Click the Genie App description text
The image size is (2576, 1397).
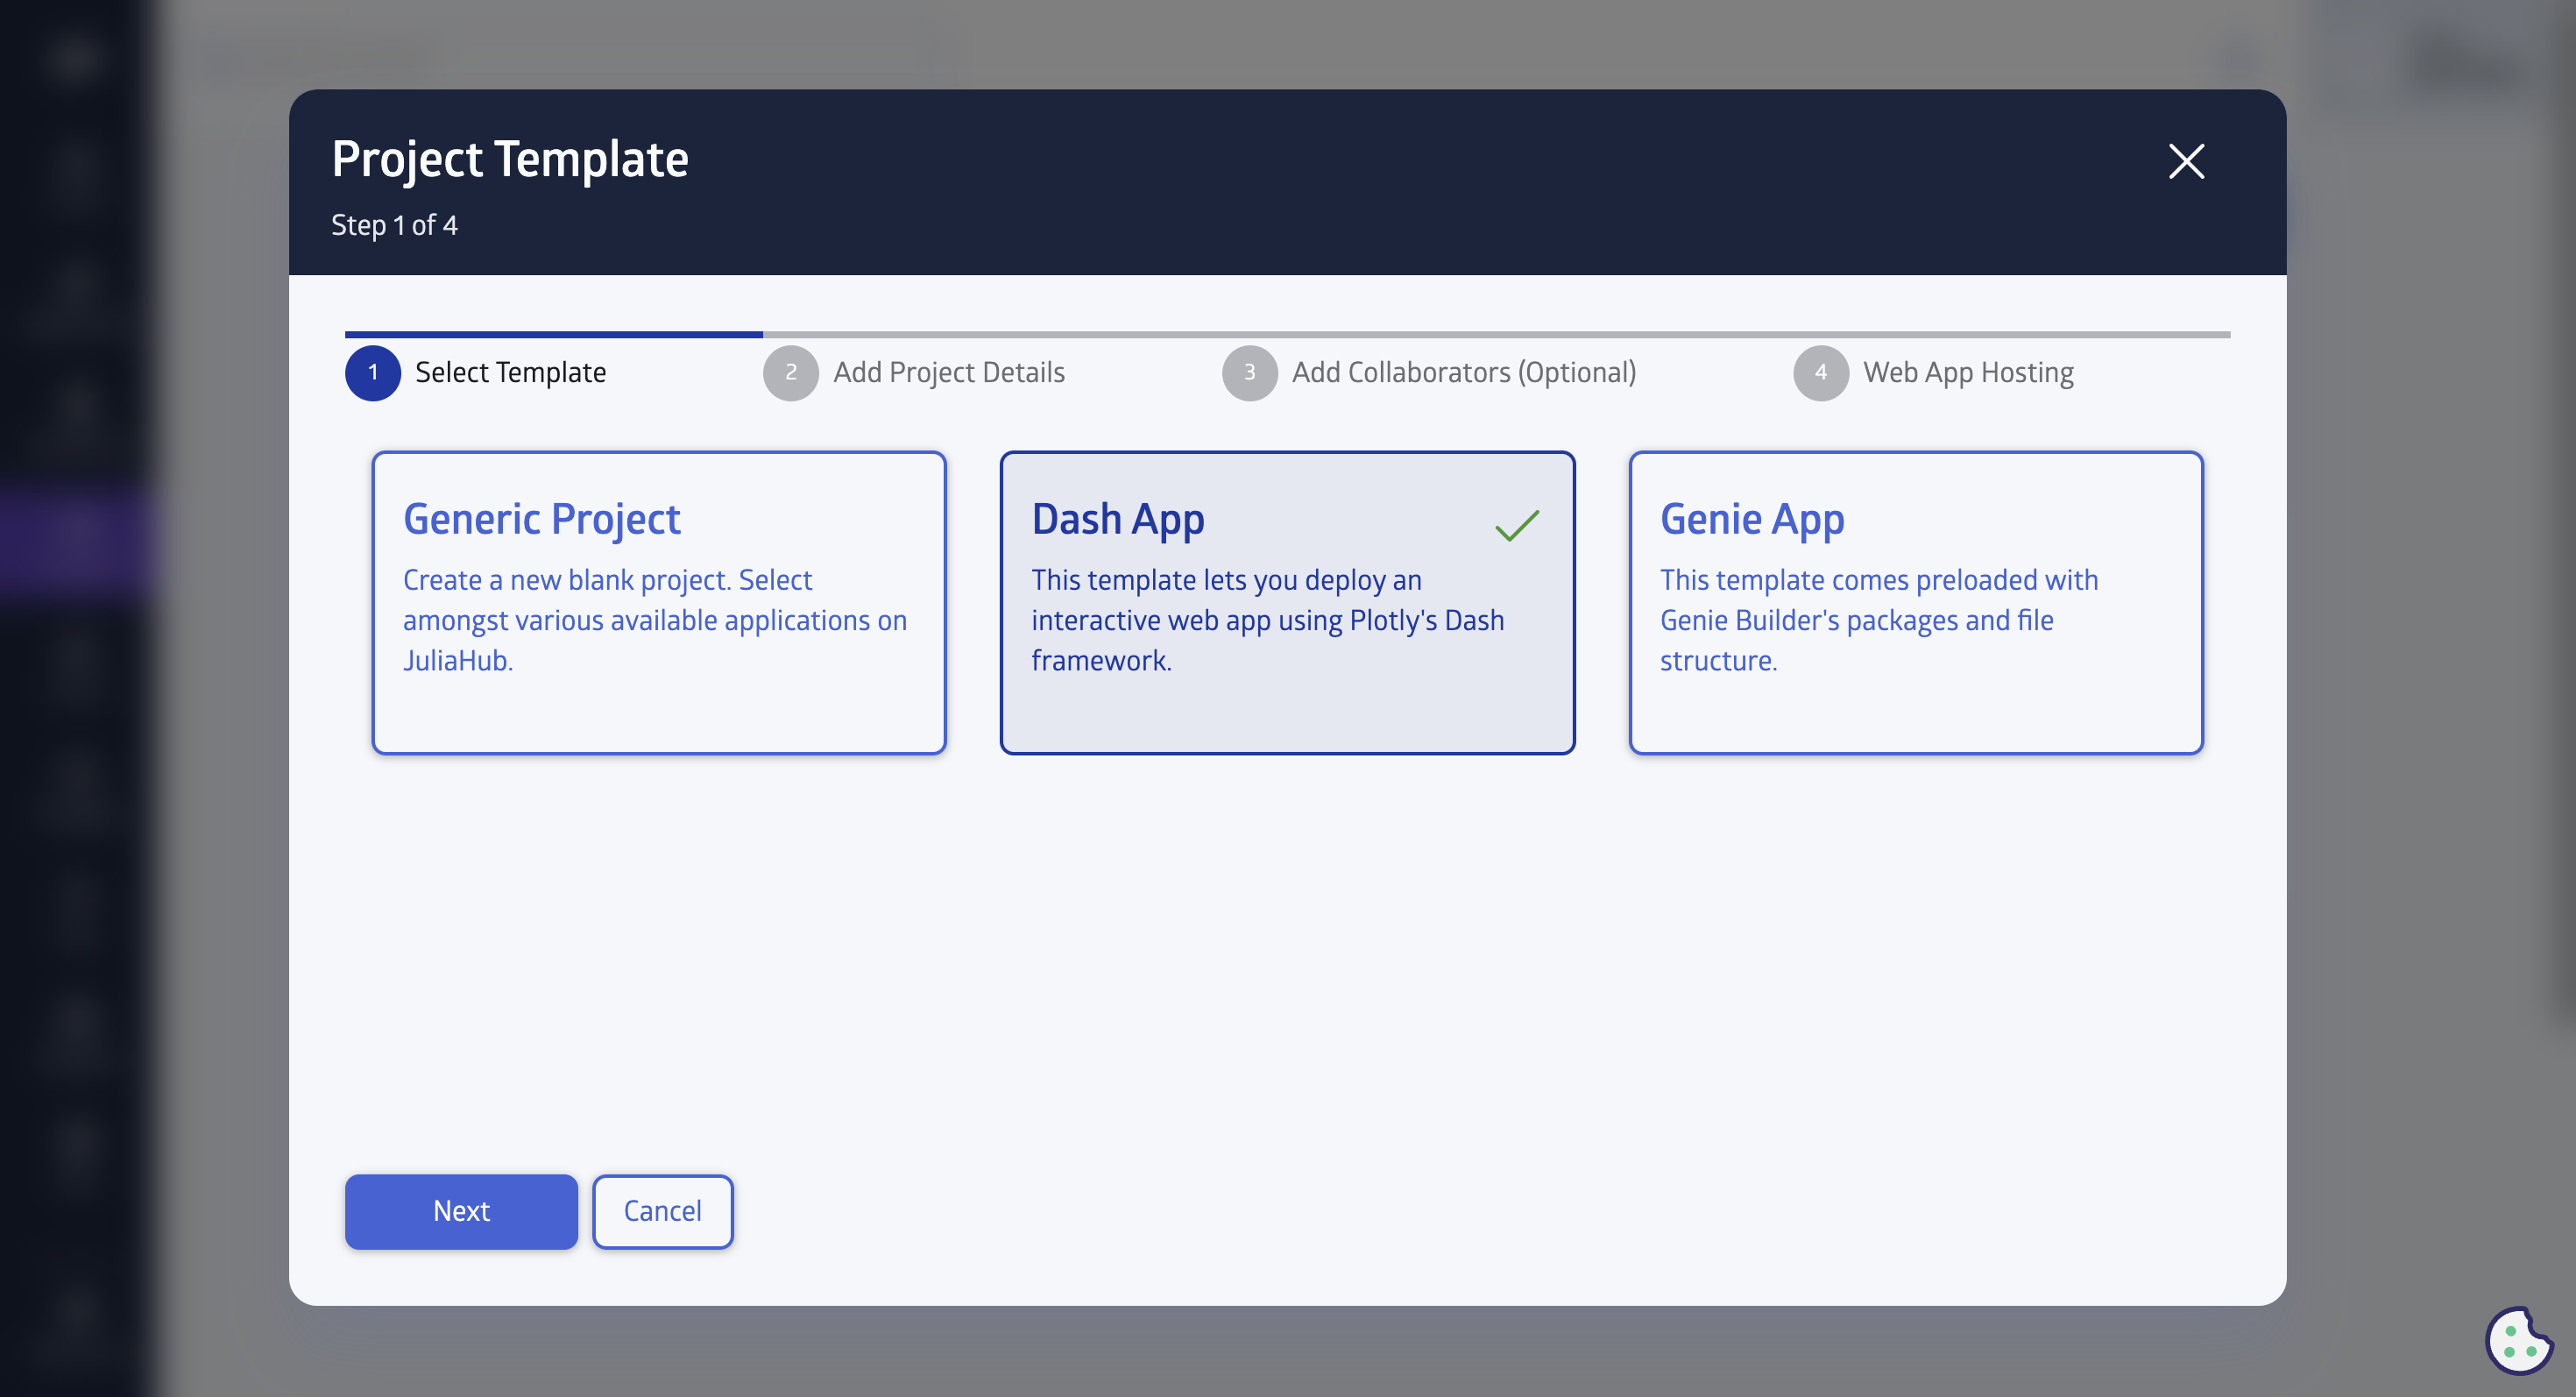click(x=1879, y=620)
